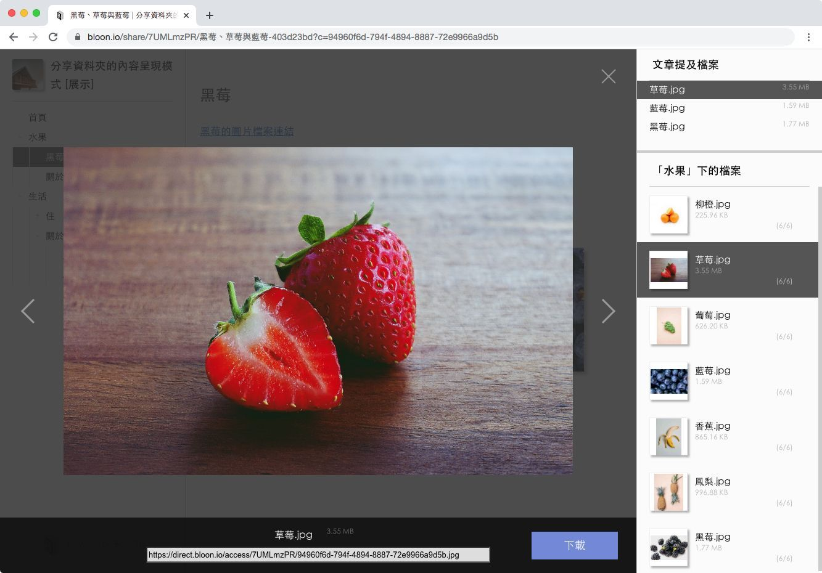
Task: Open a new browser tab
Action: click(210, 15)
